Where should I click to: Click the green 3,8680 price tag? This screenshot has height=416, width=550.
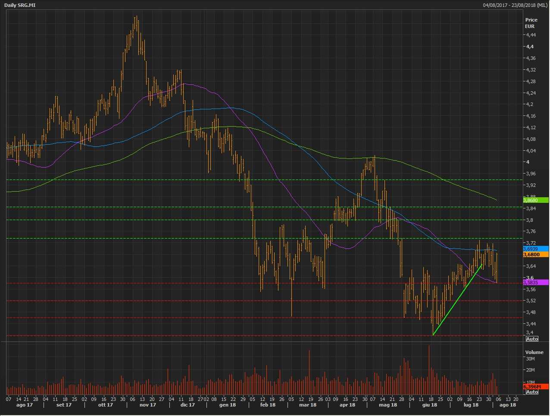(x=535, y=200)
